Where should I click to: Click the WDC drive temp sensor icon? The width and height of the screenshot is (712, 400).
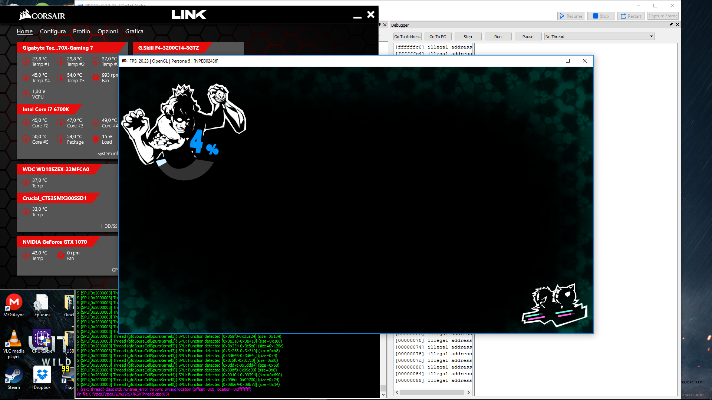(x=26, y=183)
